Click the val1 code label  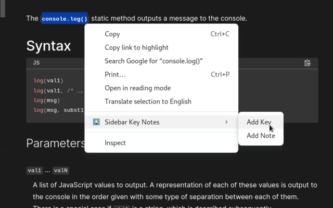pyautogui.click(x=34, y=171)
